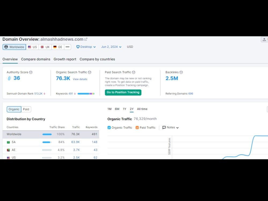
Task: Select UK database filter
Action: 45,47
